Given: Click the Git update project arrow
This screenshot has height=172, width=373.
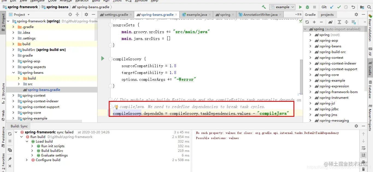Looking at the screenshot, I should [x=332, y=7].
